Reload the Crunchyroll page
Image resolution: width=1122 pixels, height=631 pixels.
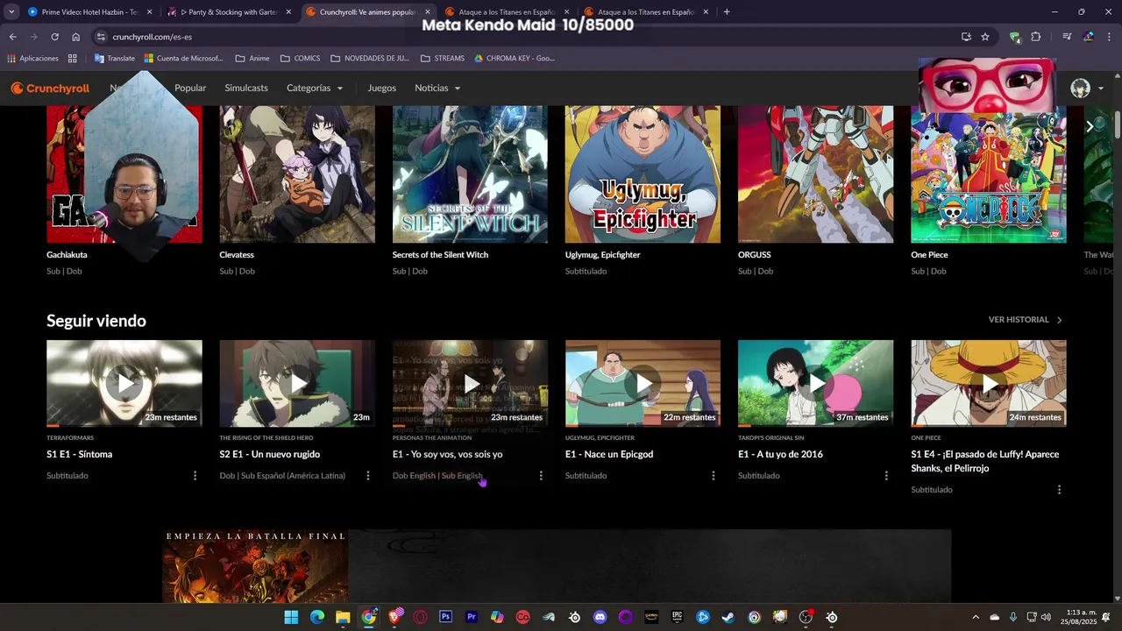[x=54, y=37]
